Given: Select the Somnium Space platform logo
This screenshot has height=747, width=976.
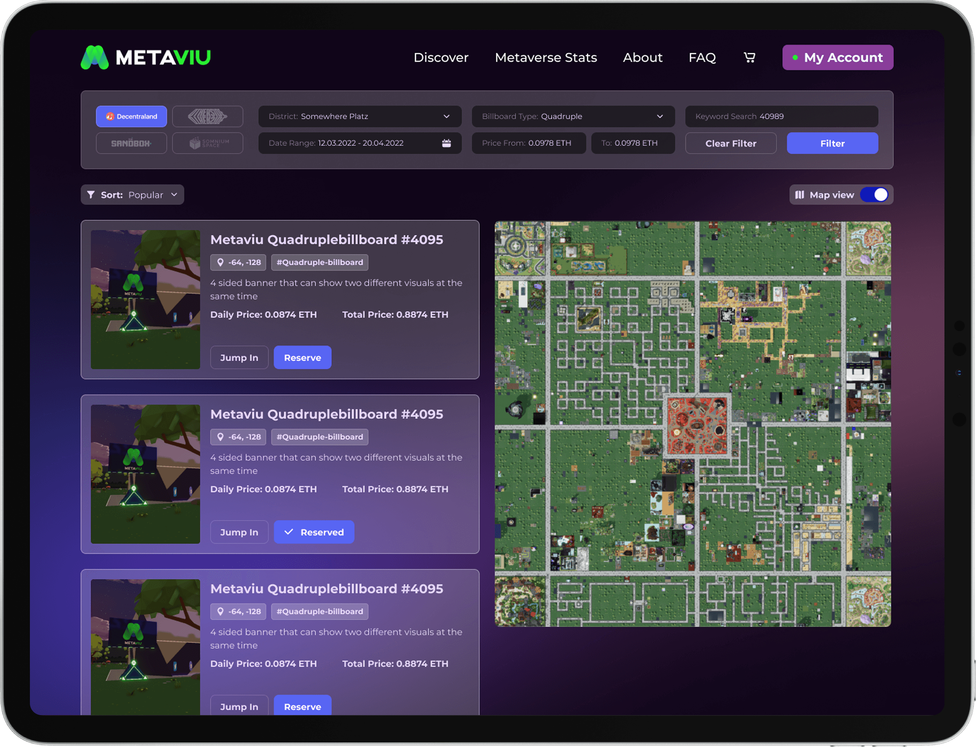Looking at the screenshot, I should click(208, 143).
